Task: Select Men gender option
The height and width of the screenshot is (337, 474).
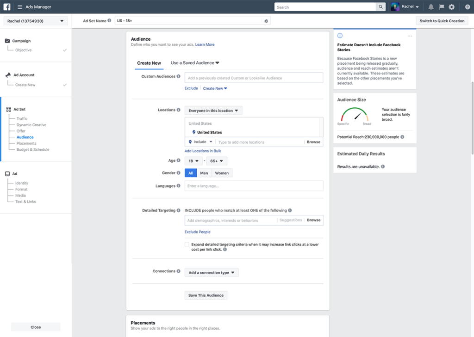Action: pyautogui.click(x=204, y=173)
